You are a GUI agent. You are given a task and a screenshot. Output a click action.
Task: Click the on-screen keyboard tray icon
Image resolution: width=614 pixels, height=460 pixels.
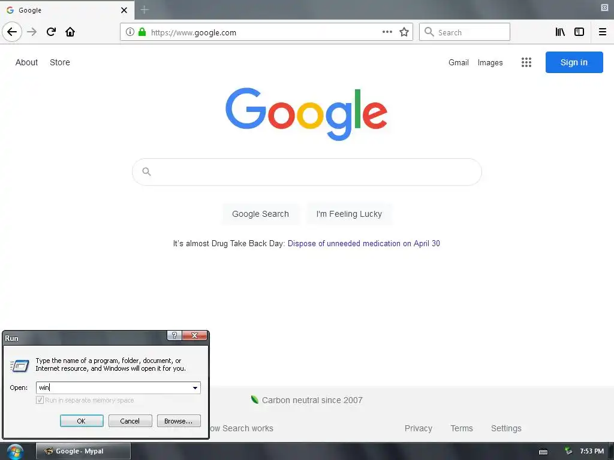click(543, 452)
